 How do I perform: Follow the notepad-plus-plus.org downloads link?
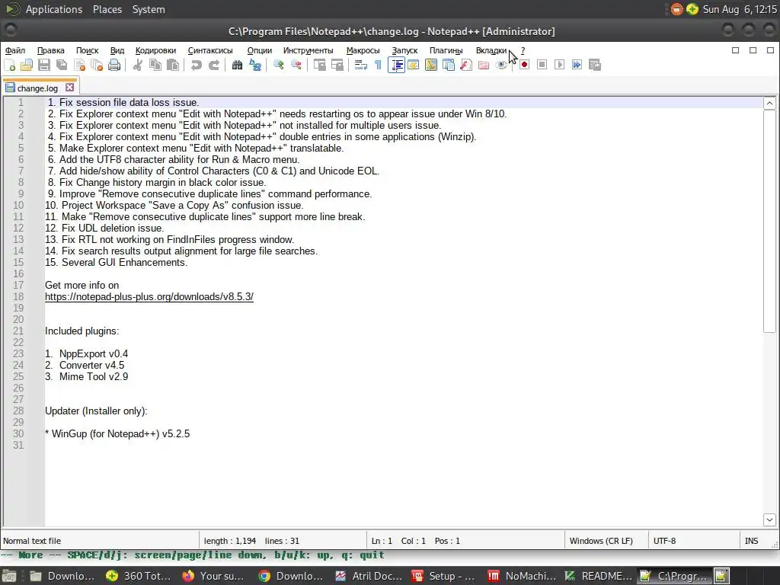click(149, 297)
